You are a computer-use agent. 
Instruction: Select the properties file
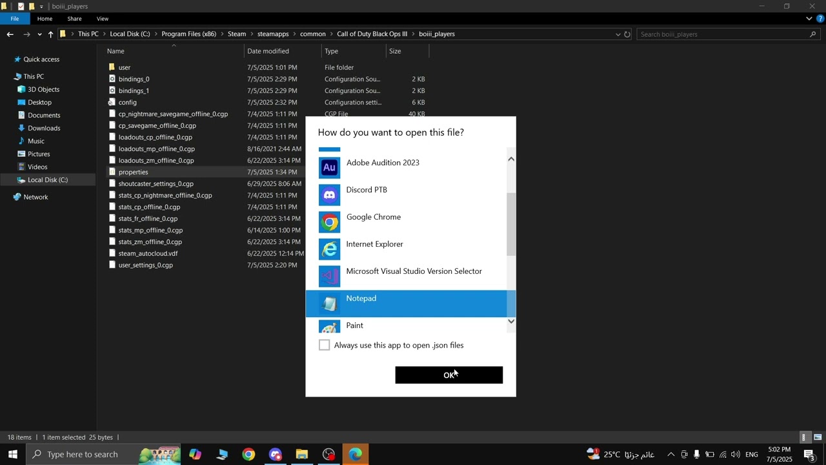(x=133, y=172)
